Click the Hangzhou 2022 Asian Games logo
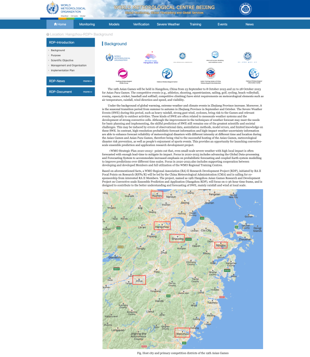 point(151,57)
